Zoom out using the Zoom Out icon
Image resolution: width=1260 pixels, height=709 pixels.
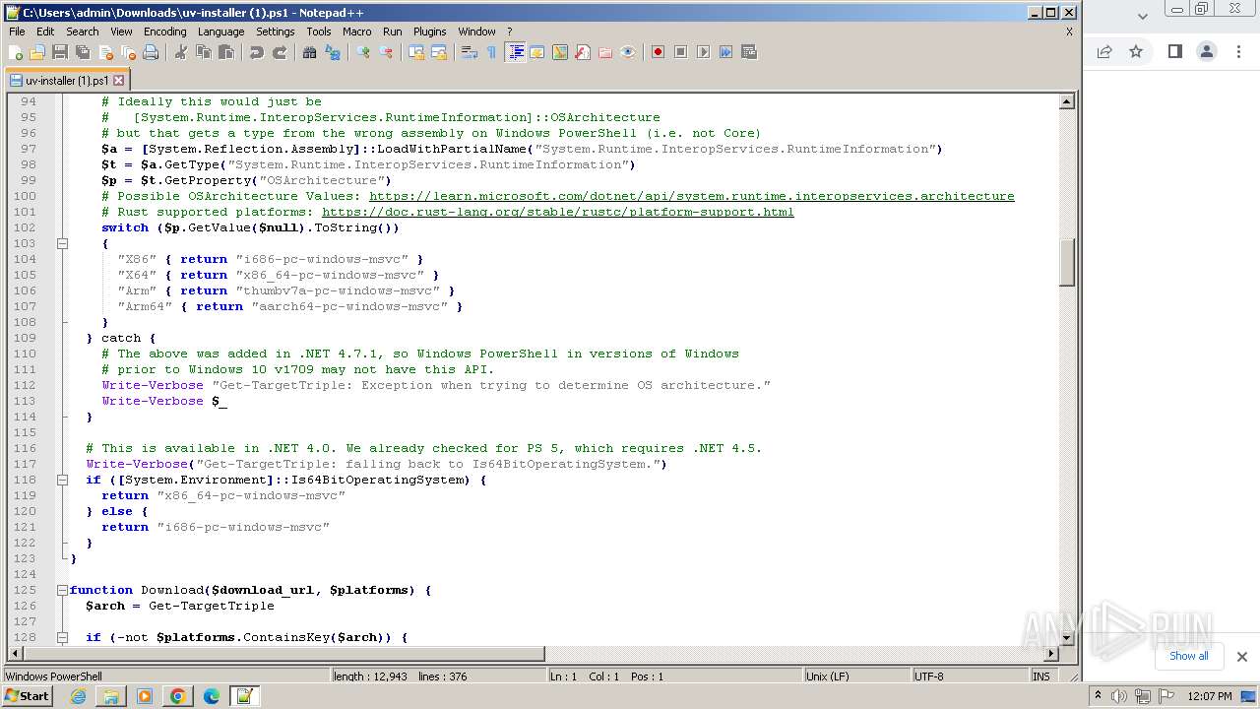click(x=386, y=52)
